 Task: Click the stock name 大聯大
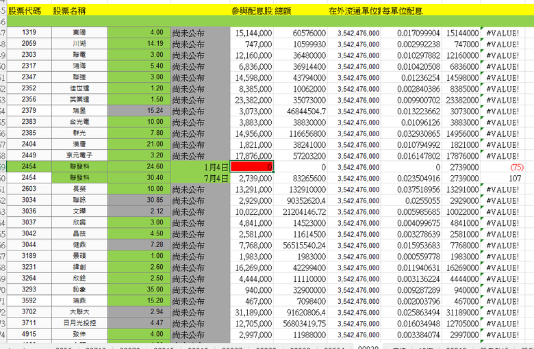point(79,312)
